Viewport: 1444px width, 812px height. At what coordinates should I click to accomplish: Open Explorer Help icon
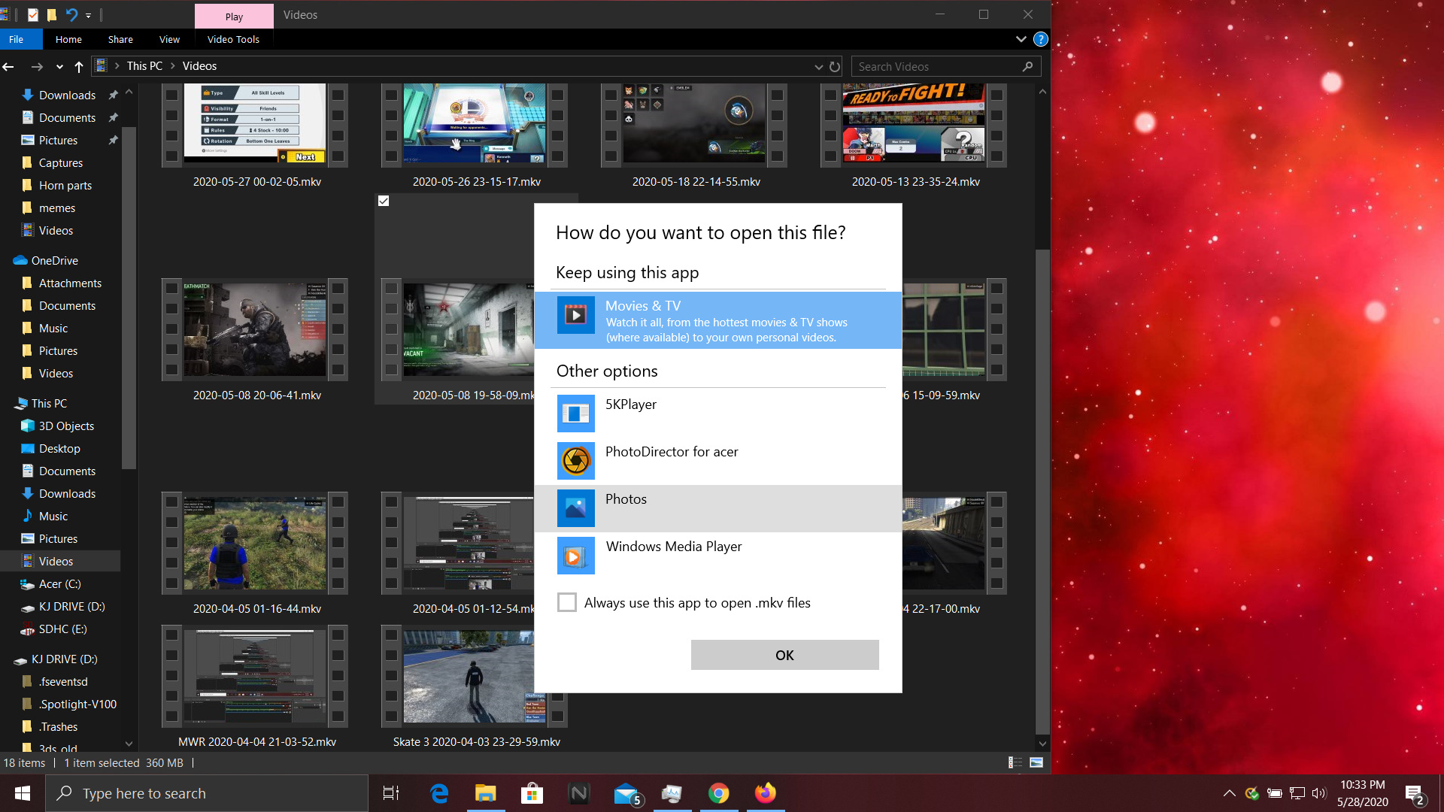1041,39
